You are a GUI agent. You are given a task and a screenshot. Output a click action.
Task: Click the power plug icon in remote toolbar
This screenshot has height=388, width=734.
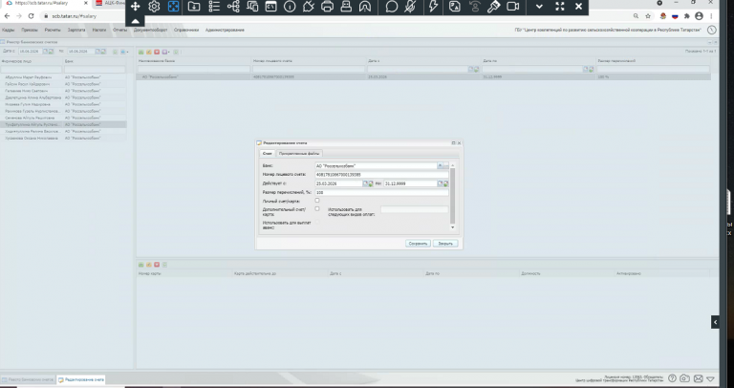pyautogui.click(x=308, y=7)
